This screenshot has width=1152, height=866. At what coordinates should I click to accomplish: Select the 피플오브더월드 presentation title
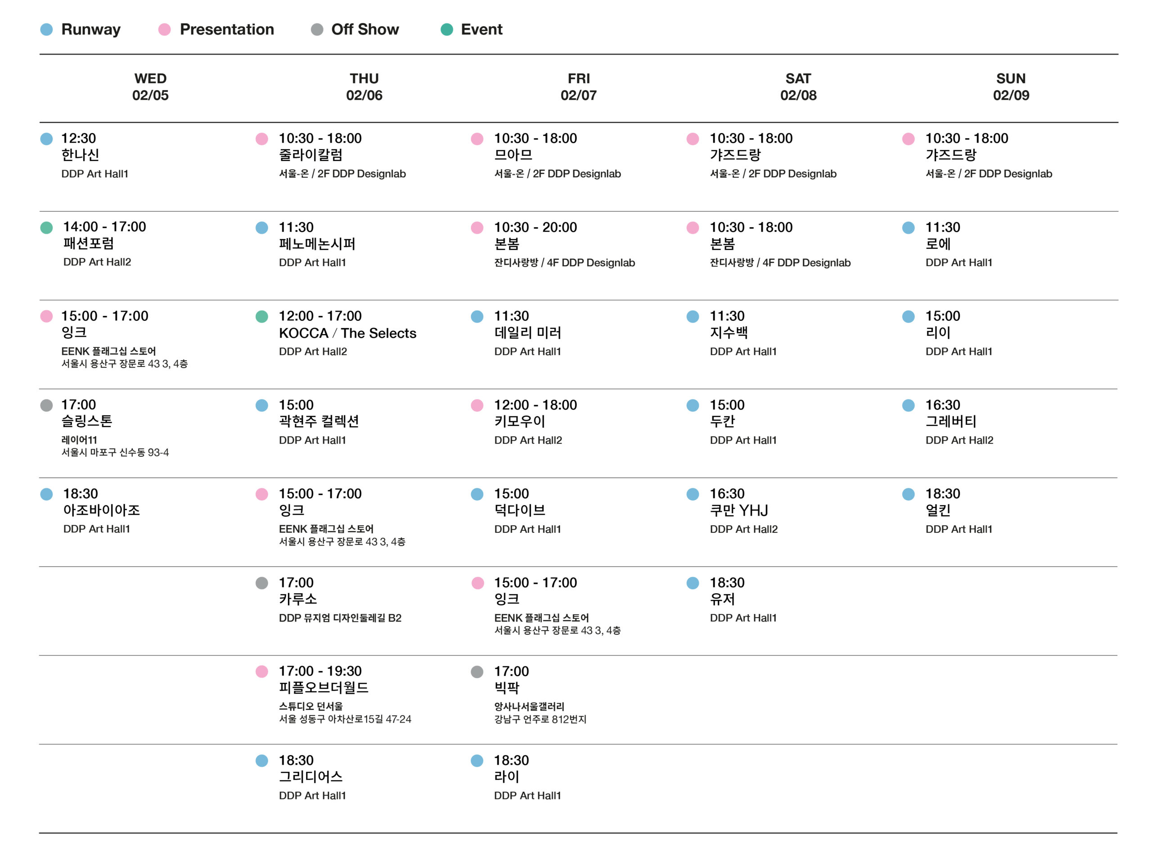pos(324,688)
